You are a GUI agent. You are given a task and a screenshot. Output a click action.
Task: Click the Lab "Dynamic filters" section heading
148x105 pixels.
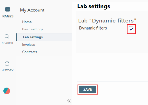(107, 21)
